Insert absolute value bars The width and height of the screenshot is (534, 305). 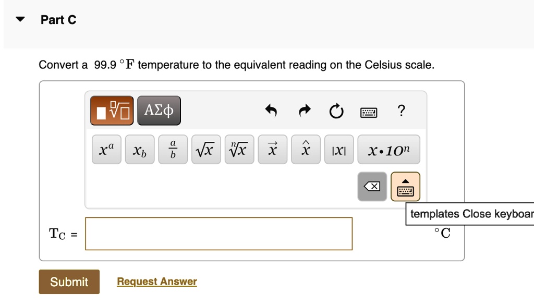338,149
